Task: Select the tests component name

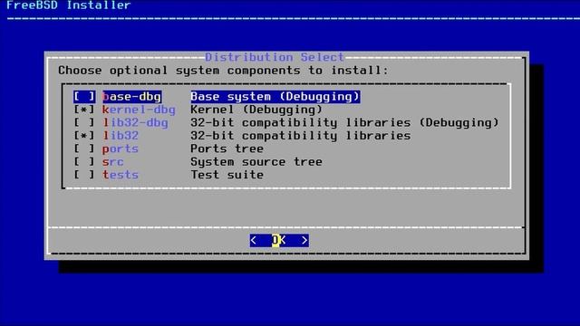Action: (x=121, y=175)
